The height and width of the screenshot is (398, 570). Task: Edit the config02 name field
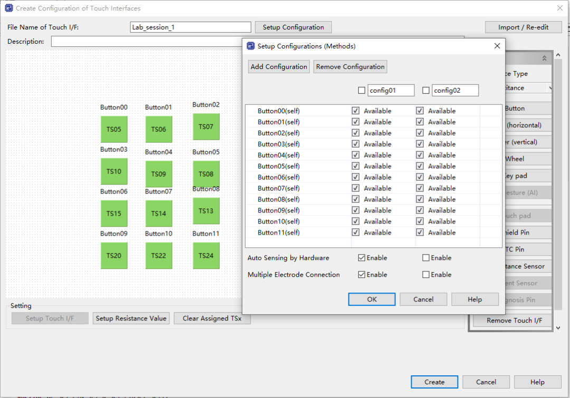click(x=455, y=91)
